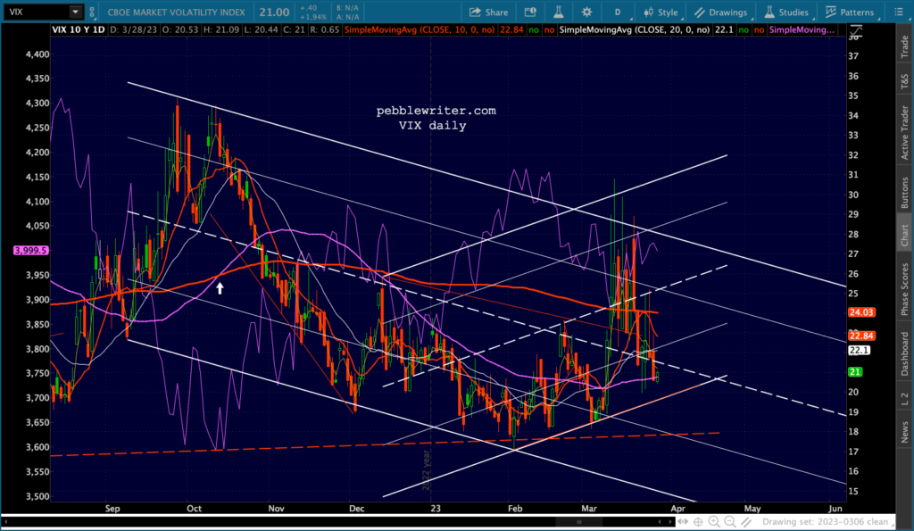Click the 22.84 SMA value in header
The image size is (914, 531).
coord(511,29)
